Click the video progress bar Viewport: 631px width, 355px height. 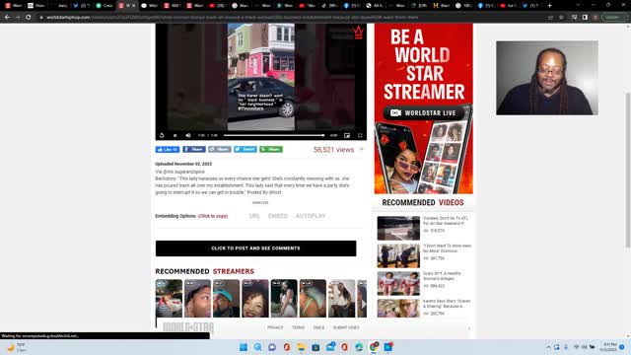(274, 136)
